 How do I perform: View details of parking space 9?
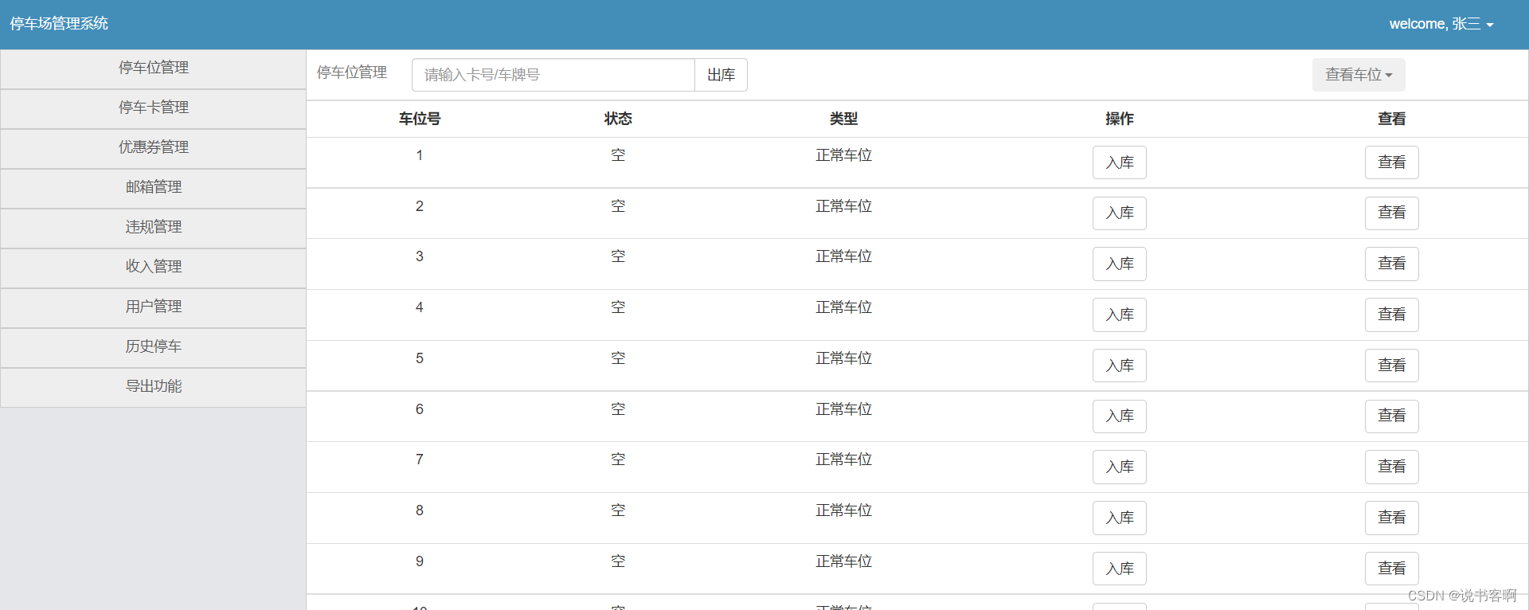1392,569
